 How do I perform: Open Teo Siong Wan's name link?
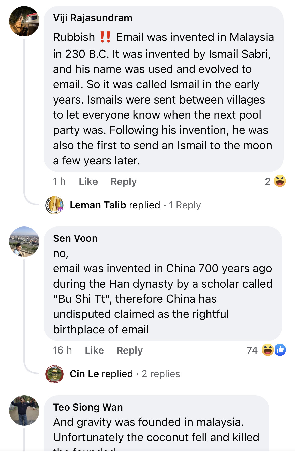(88, 407)
